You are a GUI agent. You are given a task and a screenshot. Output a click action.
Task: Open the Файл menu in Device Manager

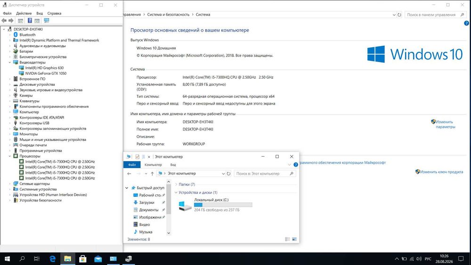click(7, 13)
